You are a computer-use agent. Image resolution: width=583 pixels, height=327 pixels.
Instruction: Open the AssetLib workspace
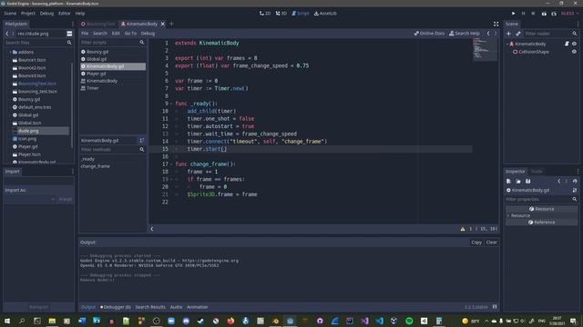(325, 14)
